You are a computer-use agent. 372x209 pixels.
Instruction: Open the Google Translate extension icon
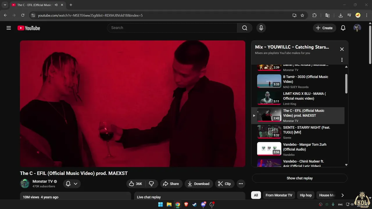(x=328, y=15)
